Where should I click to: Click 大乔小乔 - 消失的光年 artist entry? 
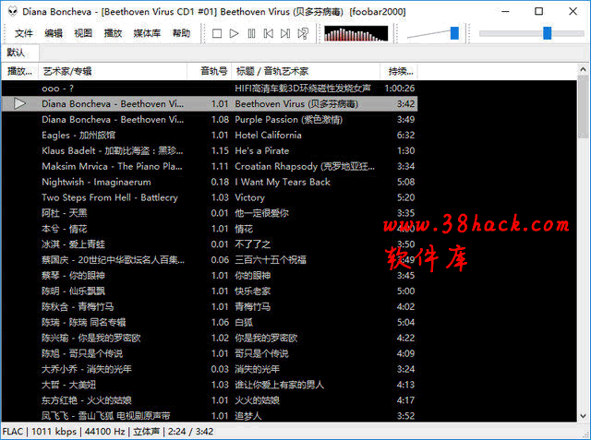(87, 369)
